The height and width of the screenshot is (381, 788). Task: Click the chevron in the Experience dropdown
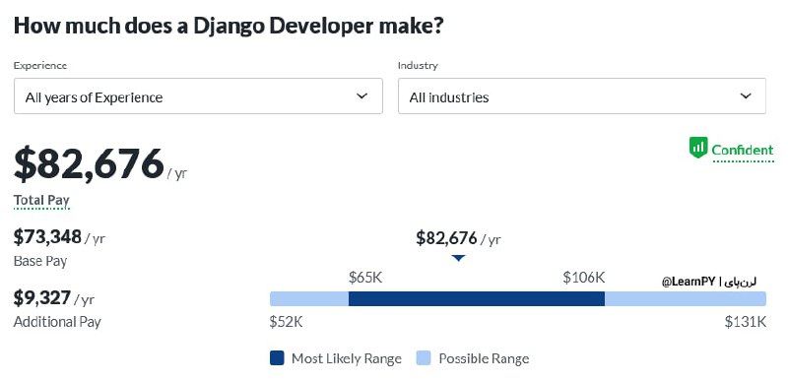361,95
